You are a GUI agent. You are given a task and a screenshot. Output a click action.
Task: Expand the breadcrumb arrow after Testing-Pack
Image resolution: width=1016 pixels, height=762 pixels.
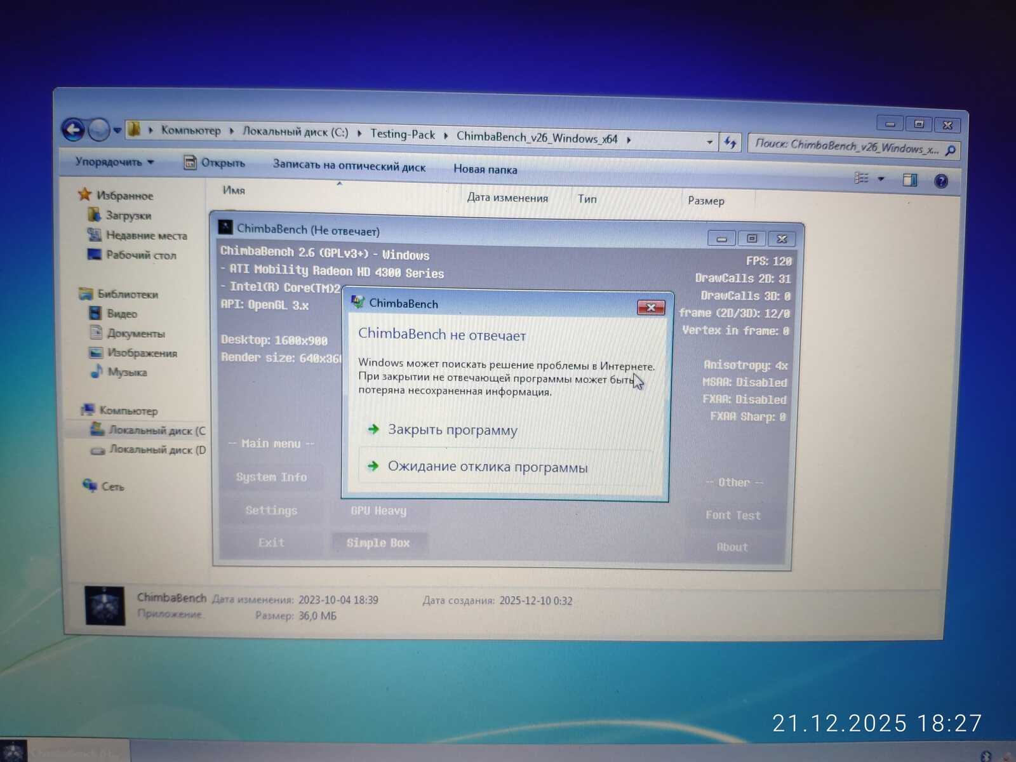coord(446,136)
